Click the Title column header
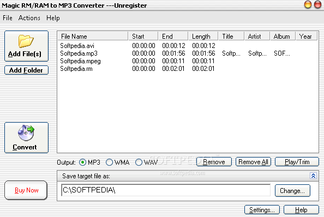 (x=231, y=36)
